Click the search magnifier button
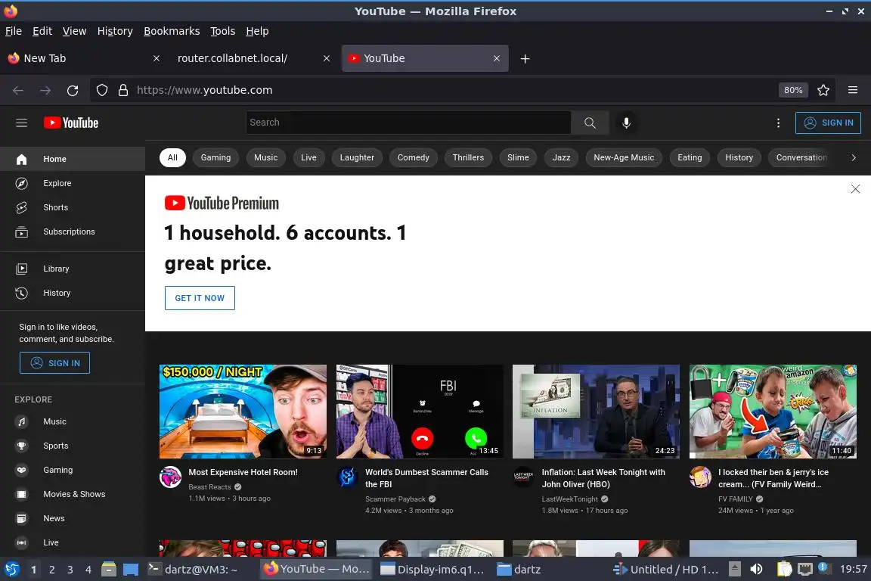 coord(590,123)
